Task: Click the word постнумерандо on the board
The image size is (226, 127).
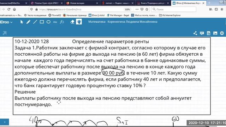Action: tap(33, 104)
